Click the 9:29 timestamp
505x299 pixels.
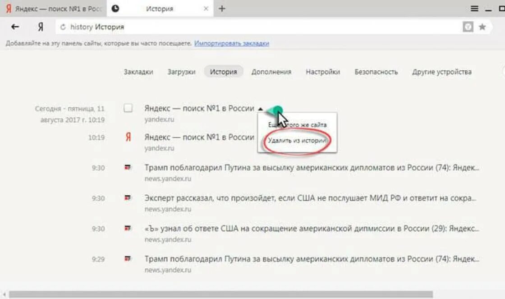coord(98,259)
